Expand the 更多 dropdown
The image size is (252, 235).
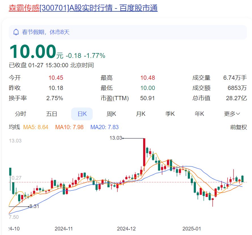(x=232, y=114)
